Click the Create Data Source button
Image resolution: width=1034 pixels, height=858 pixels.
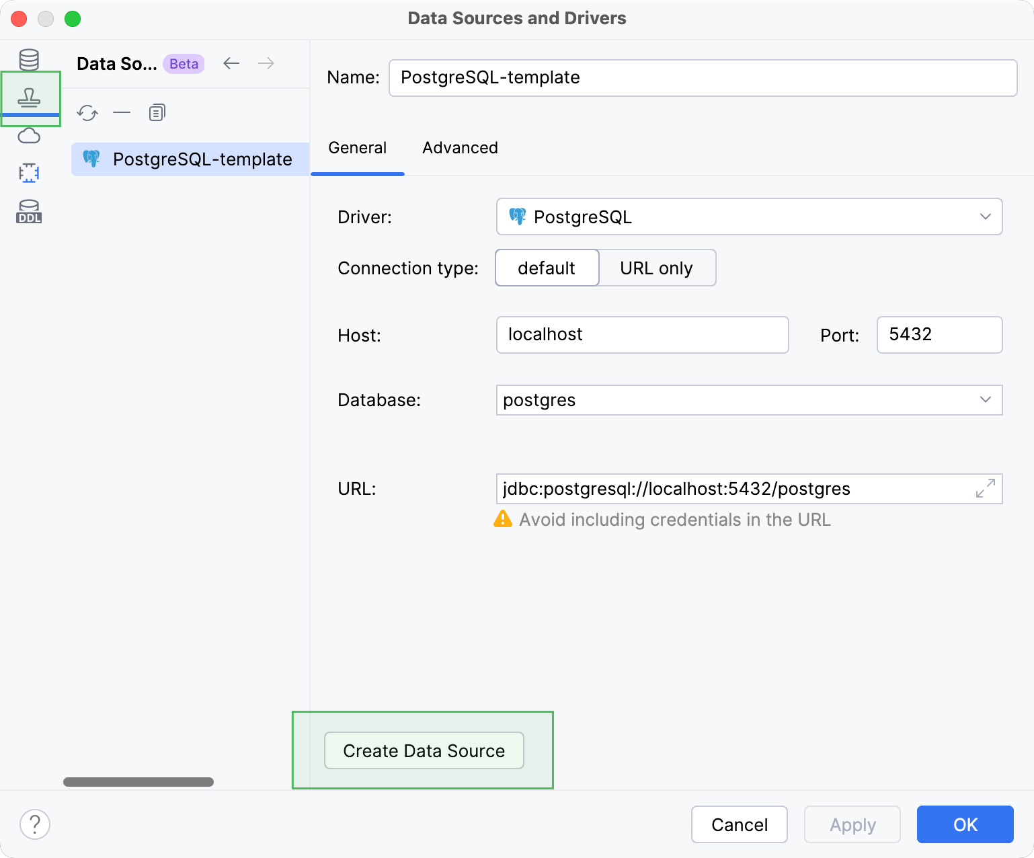[x=423, y=750]
